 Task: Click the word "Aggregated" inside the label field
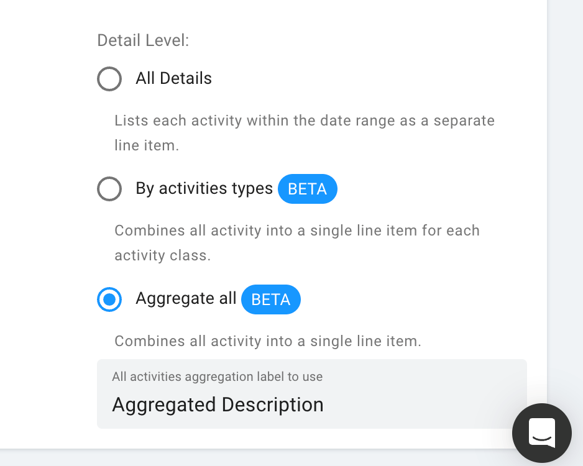[x=164, y=405]
